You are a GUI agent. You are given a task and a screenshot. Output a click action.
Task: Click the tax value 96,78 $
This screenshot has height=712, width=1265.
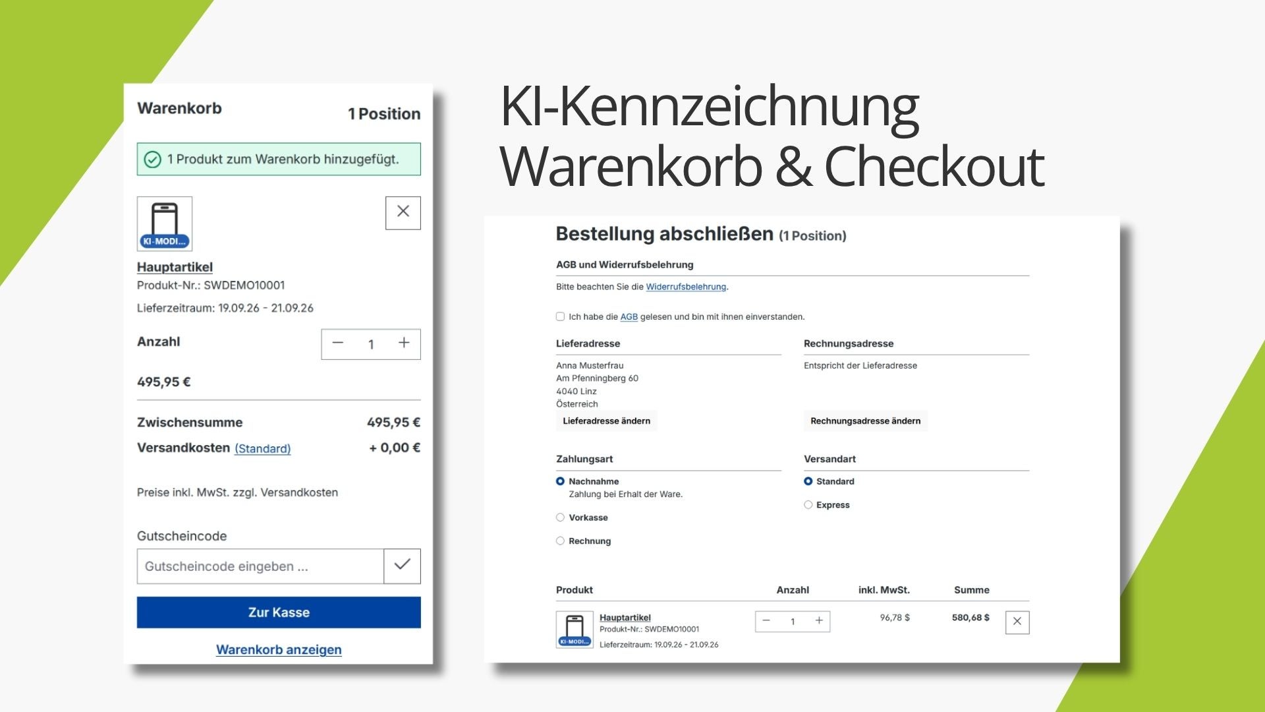click(x=895, y=618)
